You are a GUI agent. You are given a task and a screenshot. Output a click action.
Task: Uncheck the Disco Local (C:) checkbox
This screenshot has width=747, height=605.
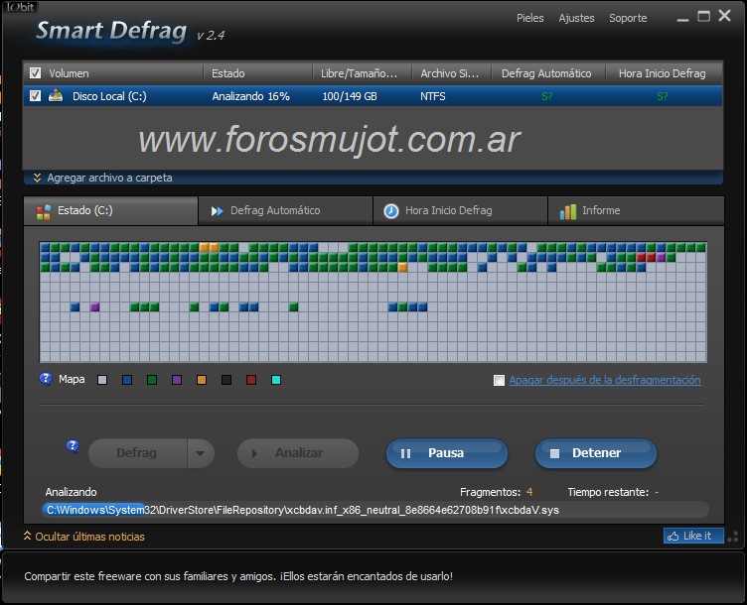coord(36,96)
